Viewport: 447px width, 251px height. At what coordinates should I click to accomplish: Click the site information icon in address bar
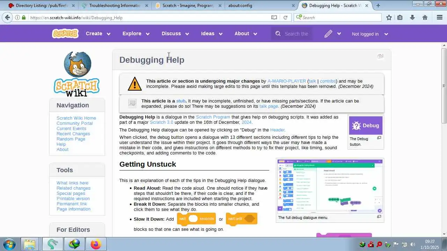(x=17, y=17)
